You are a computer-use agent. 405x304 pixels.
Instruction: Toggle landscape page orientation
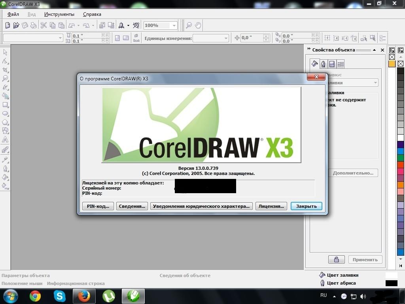pyautogui.click(x=126, y=38)
